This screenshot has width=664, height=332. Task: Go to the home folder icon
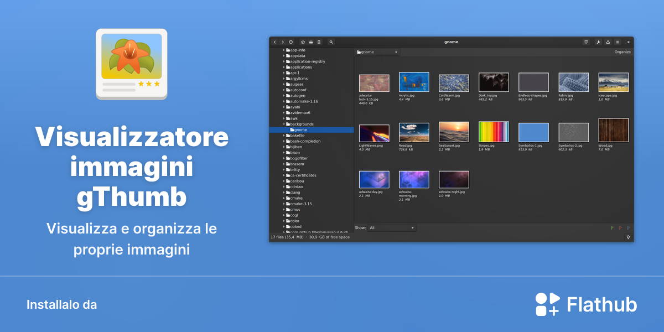303,42
